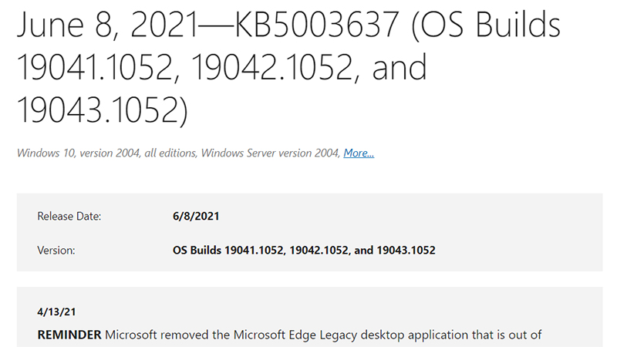Select the bold OS Builds version value
Viewport: 617px width, 347px height.
pyautogui.click(x=304, y=251)
